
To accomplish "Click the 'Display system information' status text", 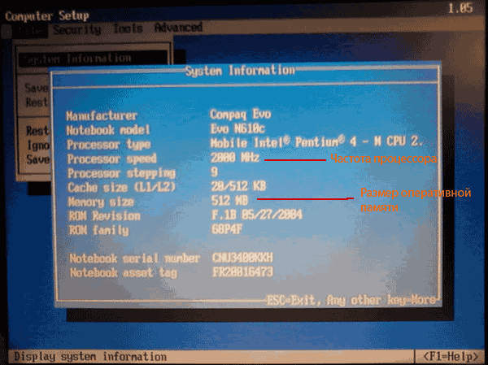I will point(90,357).
